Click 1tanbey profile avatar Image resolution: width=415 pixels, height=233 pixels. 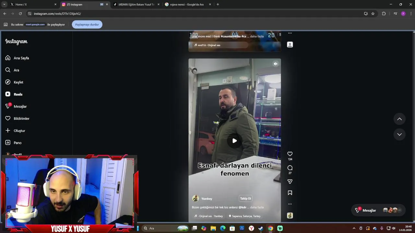coord(195,198)
